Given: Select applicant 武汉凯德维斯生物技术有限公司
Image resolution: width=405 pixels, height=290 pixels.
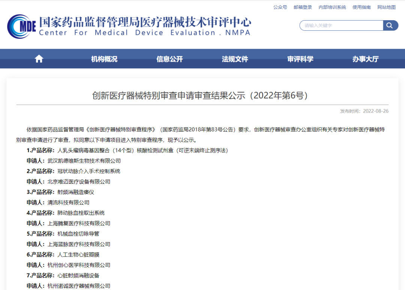Looking at the screenshot, I should [x=84, y=161].
